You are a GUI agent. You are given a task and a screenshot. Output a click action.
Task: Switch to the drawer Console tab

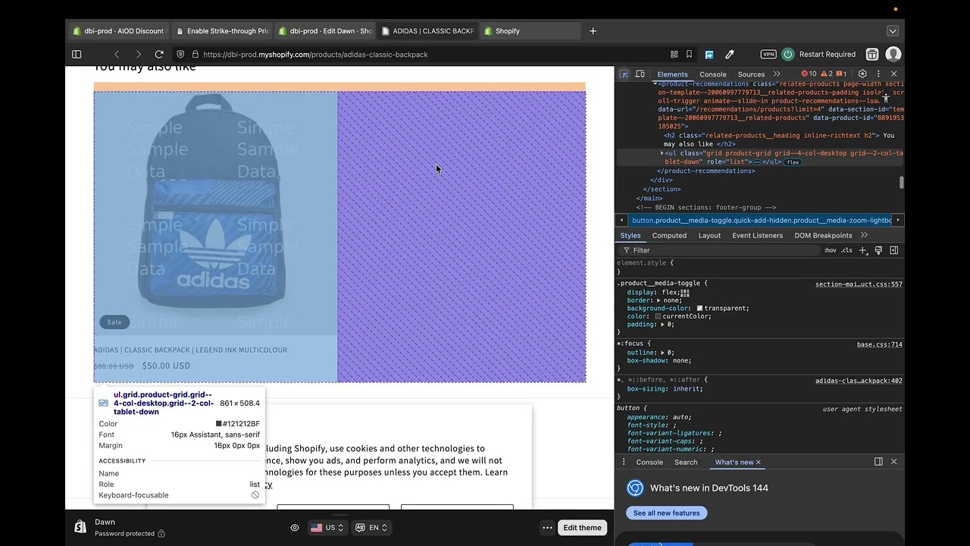point(649,462)
